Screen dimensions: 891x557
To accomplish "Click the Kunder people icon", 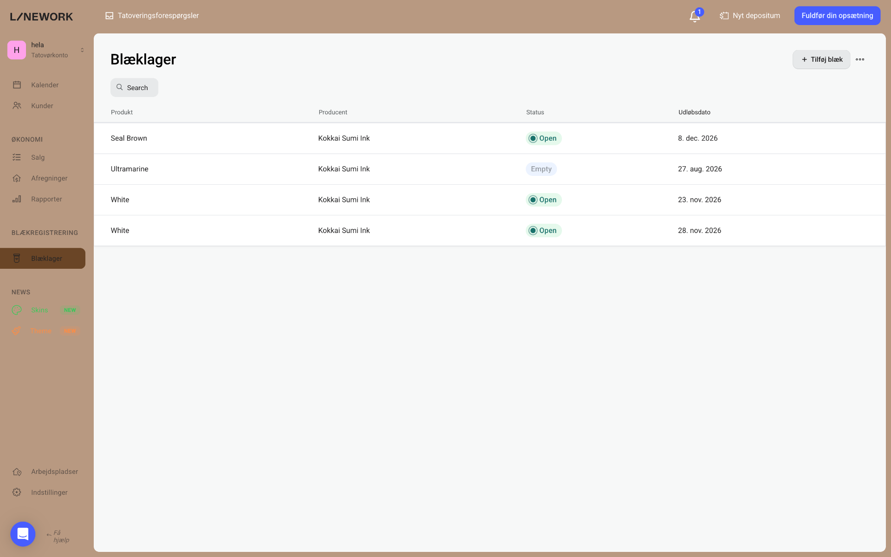I will click(x=17, y=106).
